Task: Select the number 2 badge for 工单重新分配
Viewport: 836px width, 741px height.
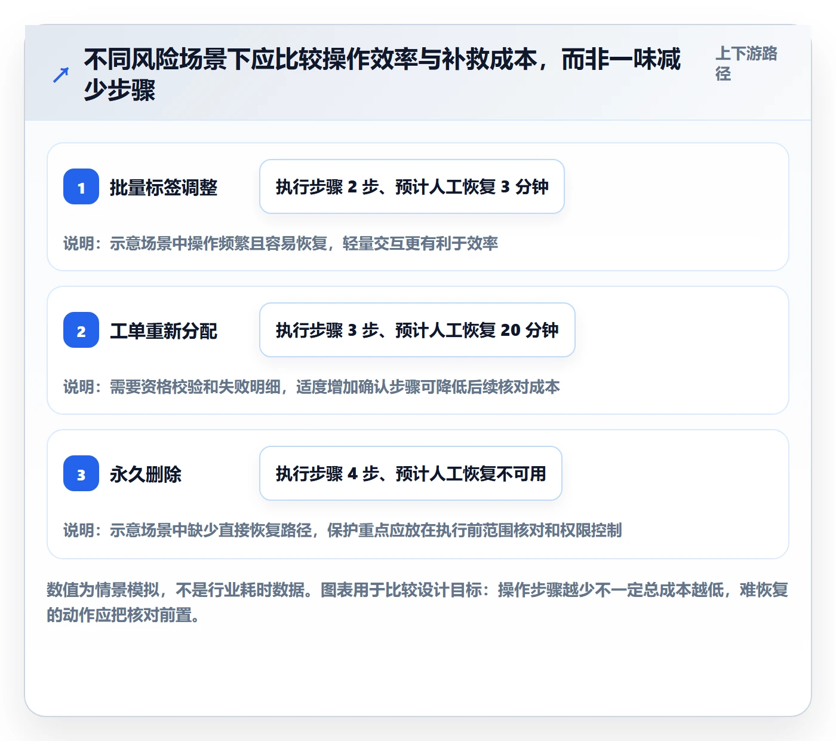Action: (81, 330)
